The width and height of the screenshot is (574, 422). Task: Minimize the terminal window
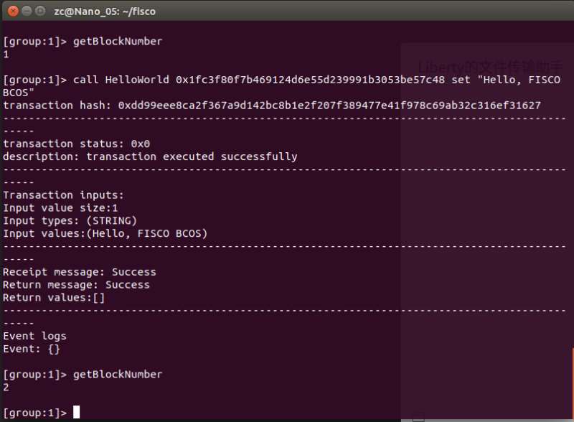pos(27,11)
